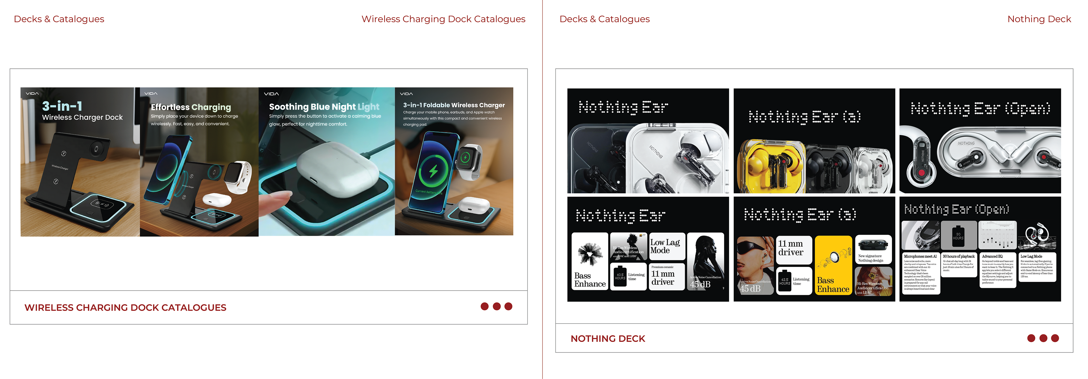Select the first red dot under charging catalogue
Viewport: 1088px width, 379px height.
click(484, 307)
